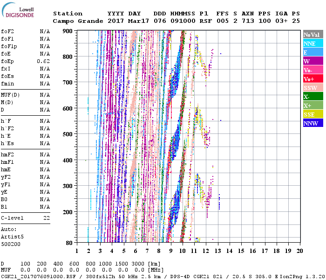This screenshot has width=326, height=280.
Task: Select the NoVal legend swatch
Action: coord(313,35)
